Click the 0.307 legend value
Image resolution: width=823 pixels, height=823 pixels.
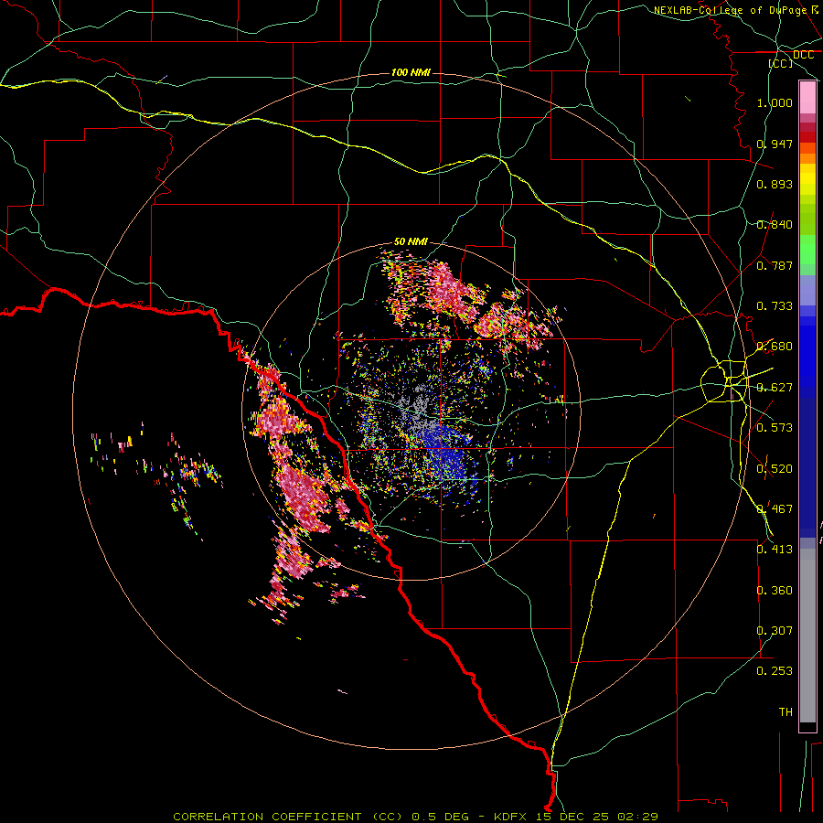point(775,630)
